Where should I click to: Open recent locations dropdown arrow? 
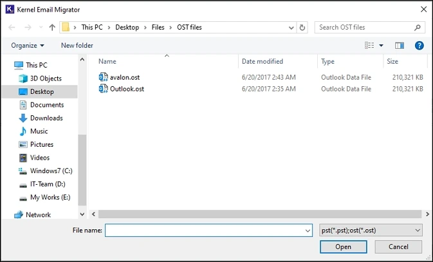pos(41,28)
